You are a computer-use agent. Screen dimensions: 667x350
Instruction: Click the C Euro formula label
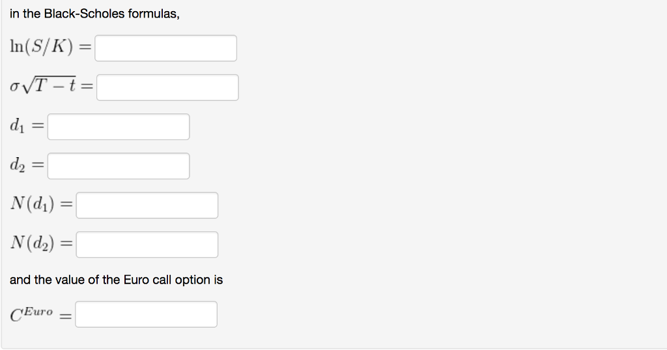pos(31,314)
